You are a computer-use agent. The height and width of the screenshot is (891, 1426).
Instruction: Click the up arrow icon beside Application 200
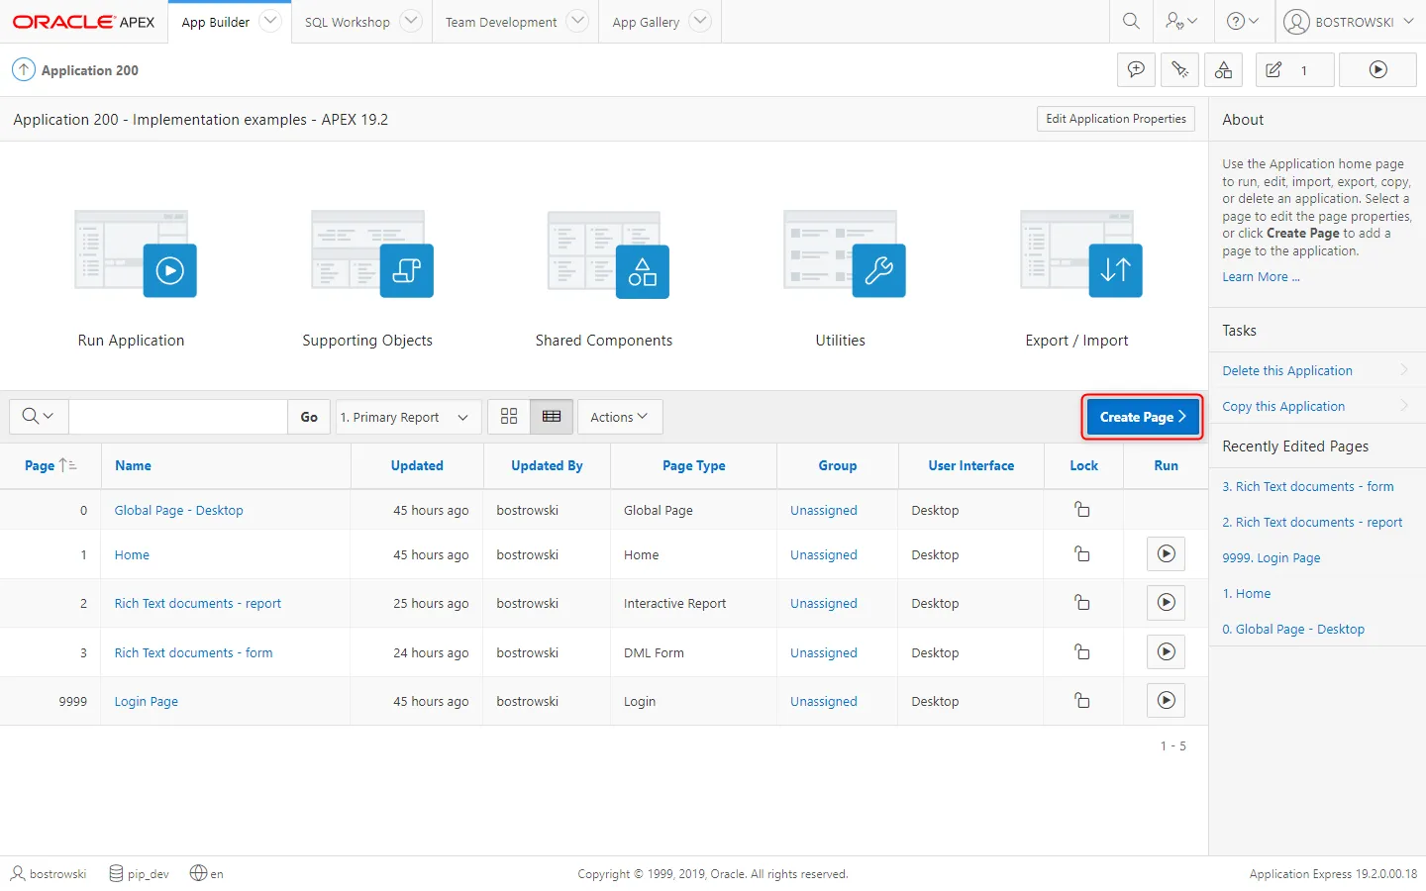coord(23,70)
